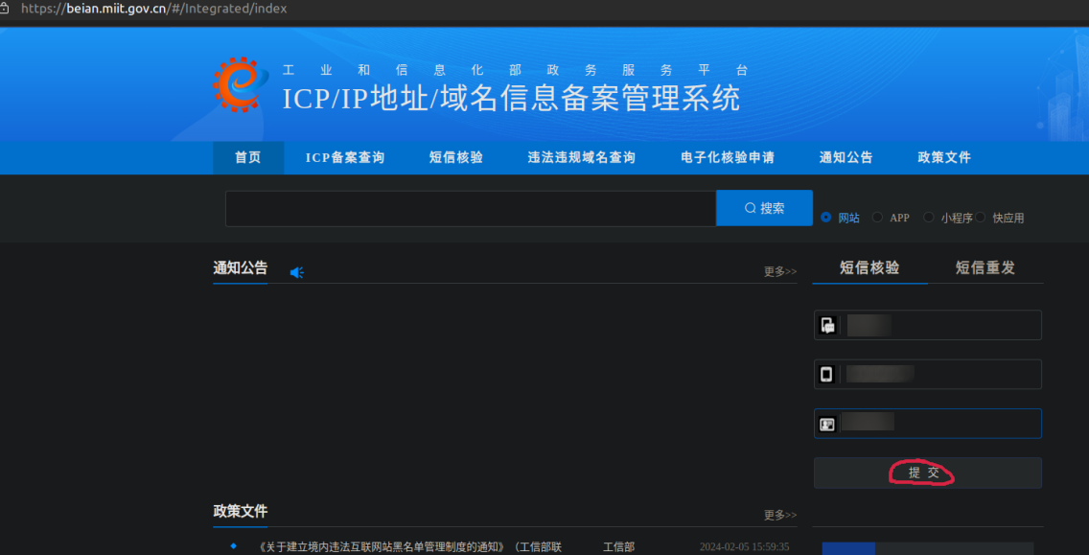Click the 通知公告 section heading
Viewport: 1089px width, 555px height.
tap(241, 268)
